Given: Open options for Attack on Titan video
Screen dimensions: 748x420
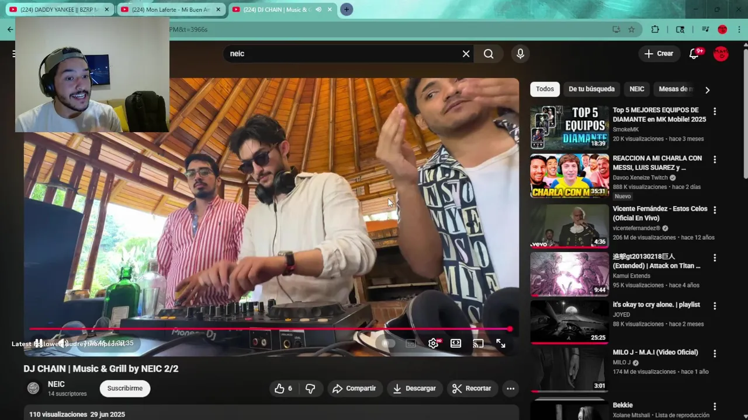Looking at the screenshot, I should point(714,258).
